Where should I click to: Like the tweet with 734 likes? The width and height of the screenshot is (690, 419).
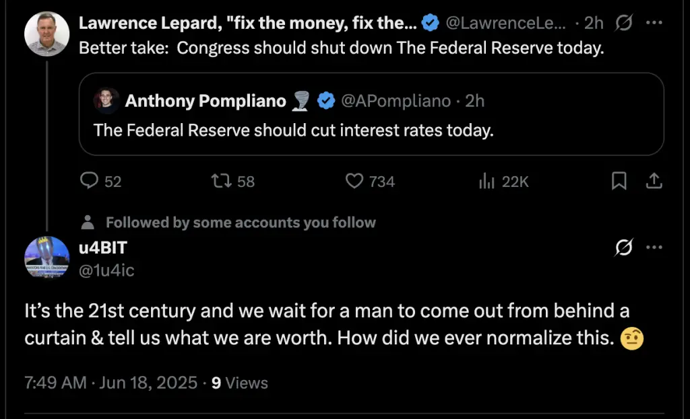click(354, 181)
